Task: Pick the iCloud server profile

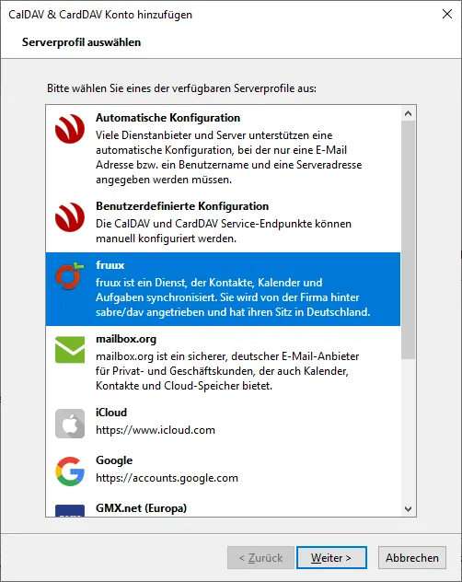Action: click(x=223, y=423)
